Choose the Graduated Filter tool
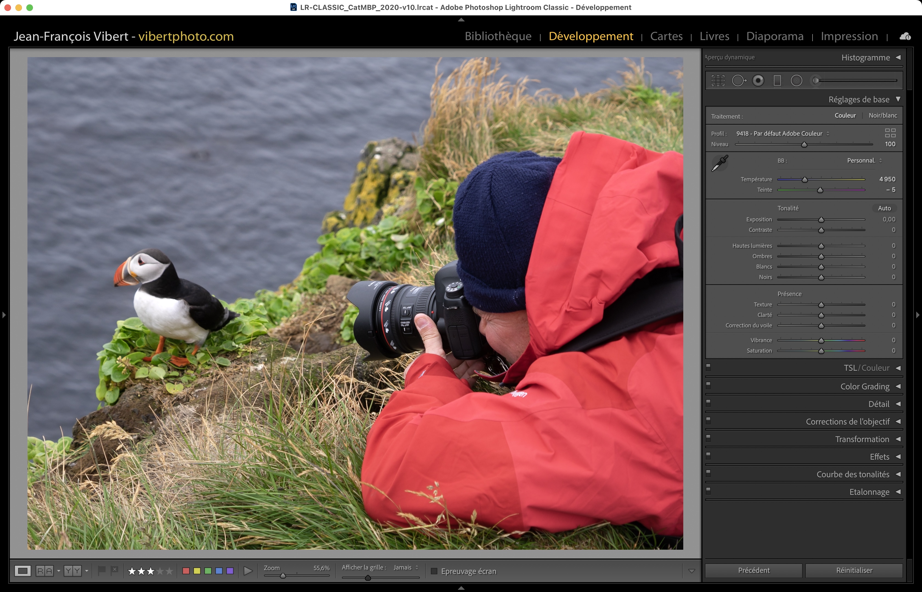This screenshot has width=922, height=592. (777, 81)
